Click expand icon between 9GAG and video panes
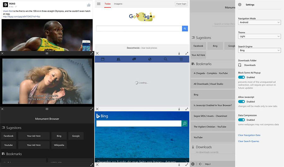This screenshot has height=167, width=284. tap(92, 53)
